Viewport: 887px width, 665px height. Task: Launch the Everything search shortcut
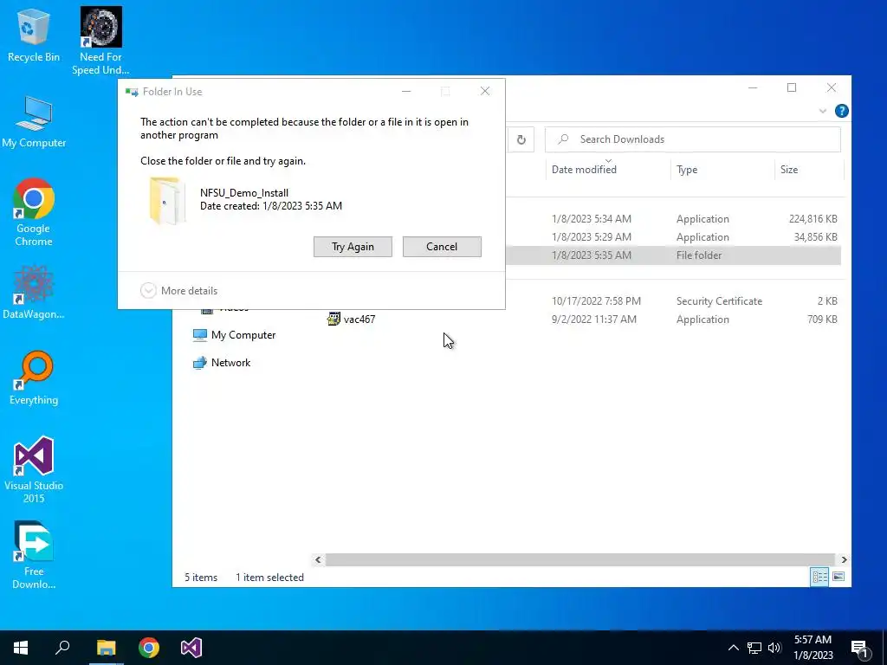pyautogui.click(x=34, y=378)
